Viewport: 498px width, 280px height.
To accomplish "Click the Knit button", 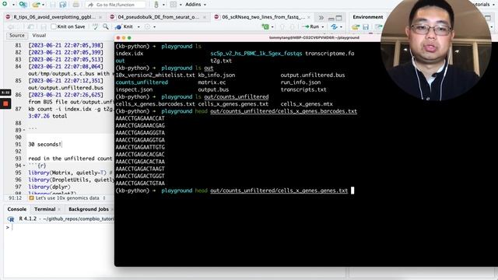I will coord(124,26).
